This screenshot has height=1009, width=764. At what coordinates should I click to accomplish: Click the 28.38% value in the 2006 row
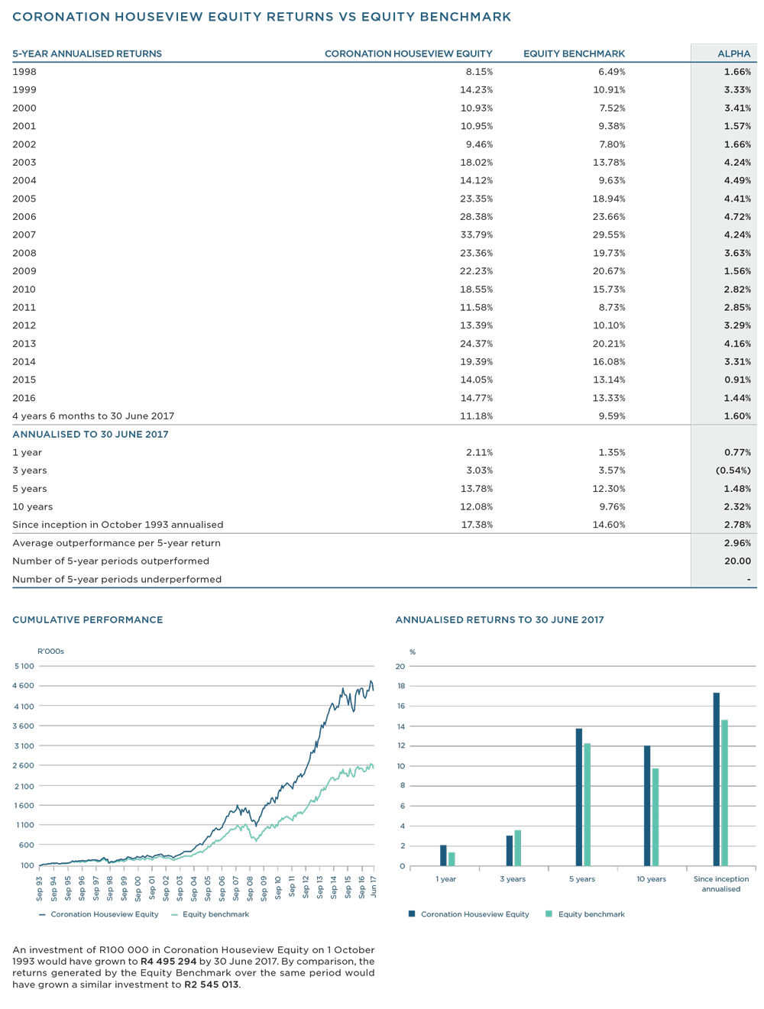click(x=476, y=217)
